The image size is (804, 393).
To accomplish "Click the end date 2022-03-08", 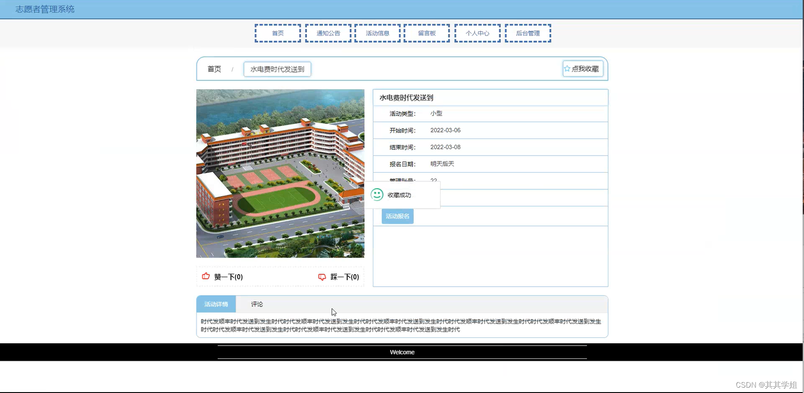I will (x=446, y=147).
